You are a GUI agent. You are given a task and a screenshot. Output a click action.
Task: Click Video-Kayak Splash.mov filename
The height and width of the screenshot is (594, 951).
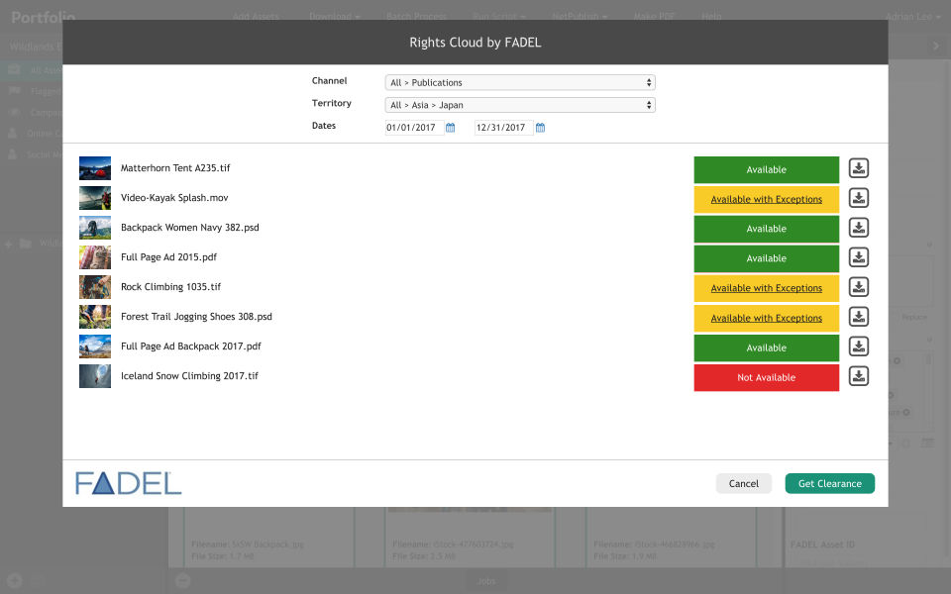coord(174,198)
